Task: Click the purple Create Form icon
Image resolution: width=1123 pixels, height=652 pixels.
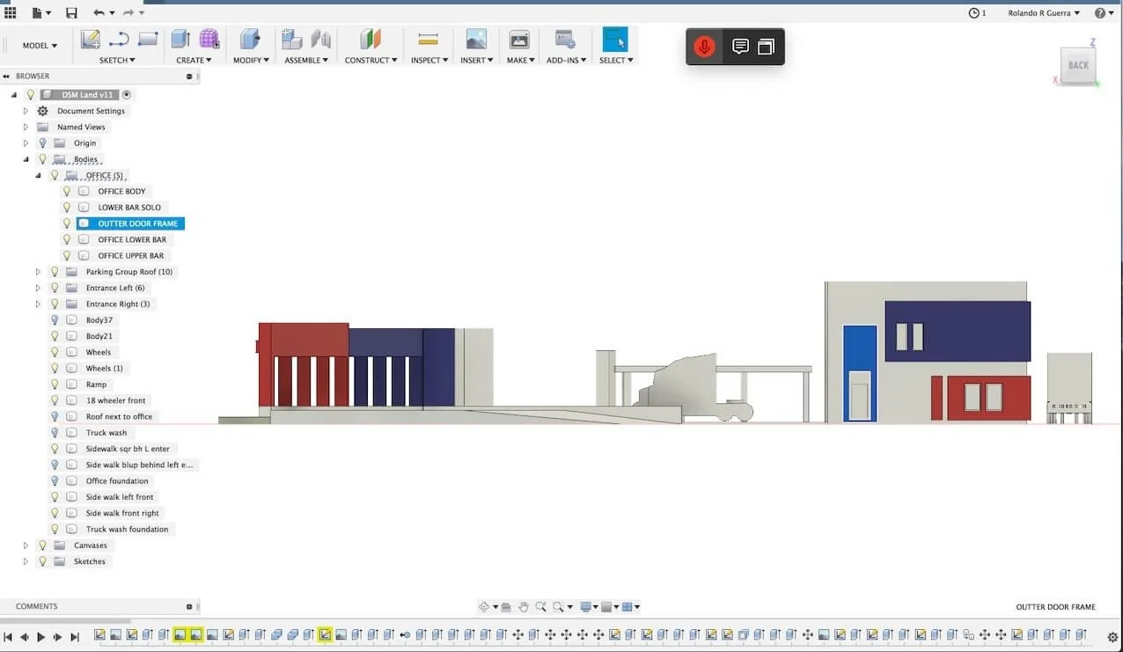Action: pos(209,40)
